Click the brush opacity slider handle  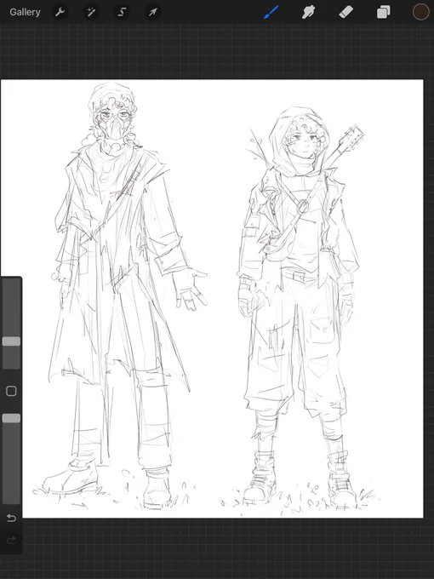tap(11, 418)
